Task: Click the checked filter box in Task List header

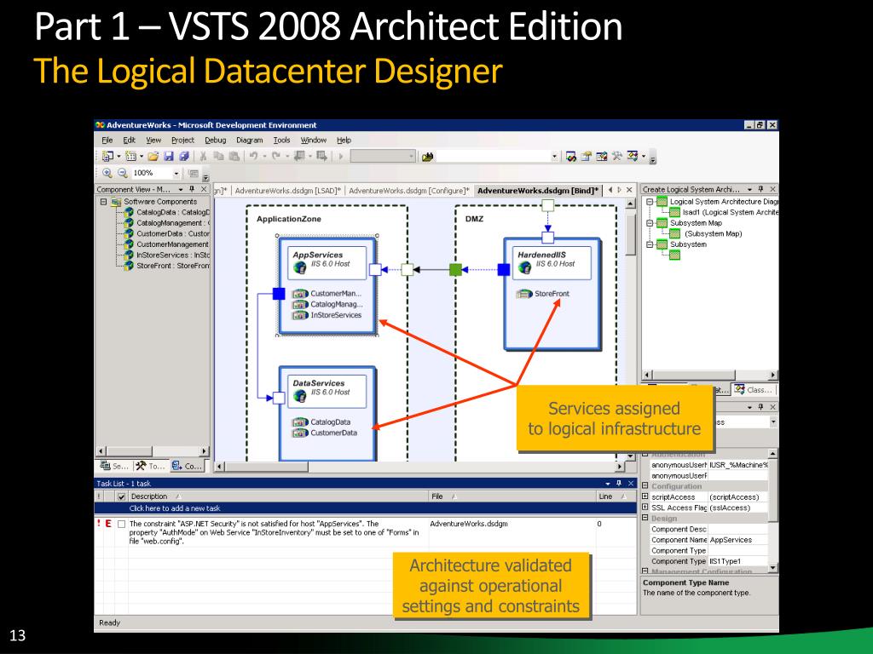Action: (121, 496)
